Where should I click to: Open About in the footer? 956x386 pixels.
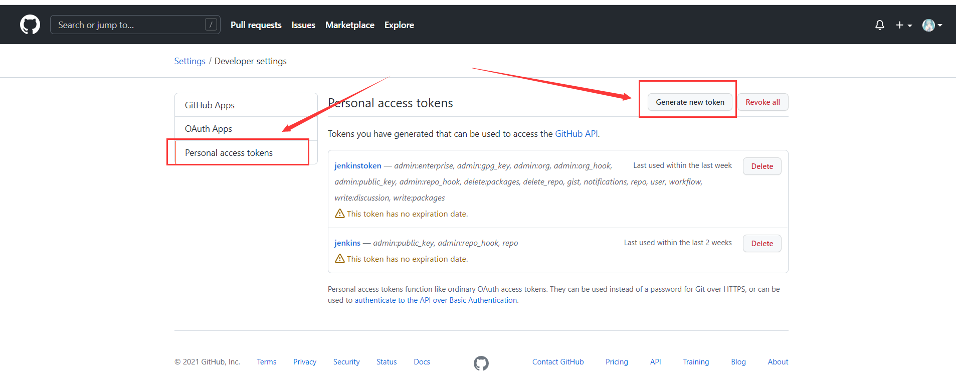point(778,362)
